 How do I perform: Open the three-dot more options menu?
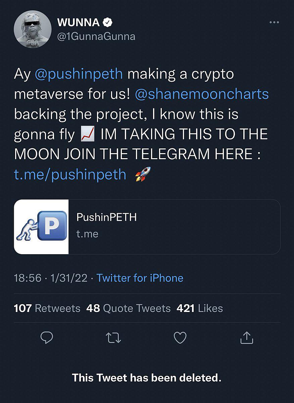tap(274, 23)
